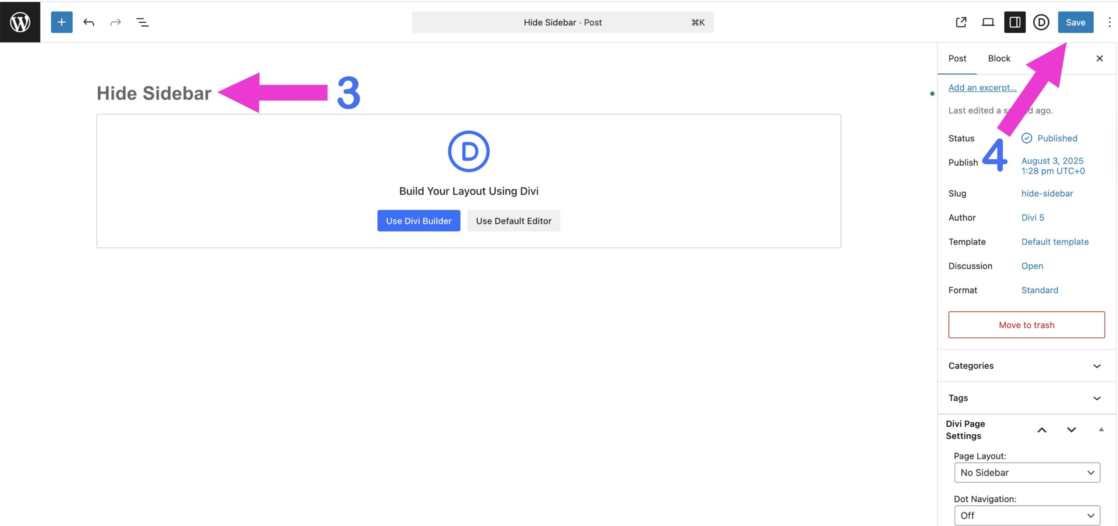Edit the hide-sidebar slug
The width and height of the screenshot is (1118, 526).
click(1047, 193)
